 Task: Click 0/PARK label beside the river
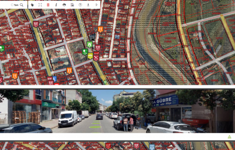point(152,34)
